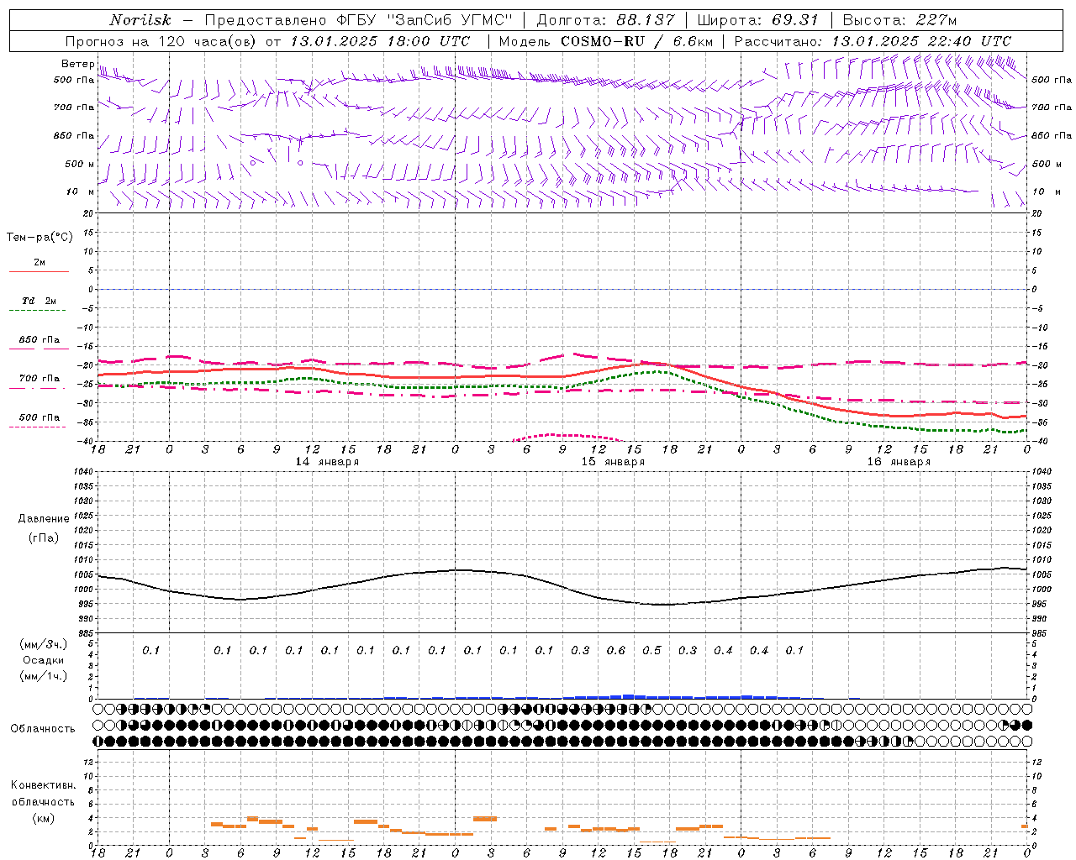1076x860 pixels.
Task: Click the Облачность cloudiness label
Action: (x=43, y=729)
